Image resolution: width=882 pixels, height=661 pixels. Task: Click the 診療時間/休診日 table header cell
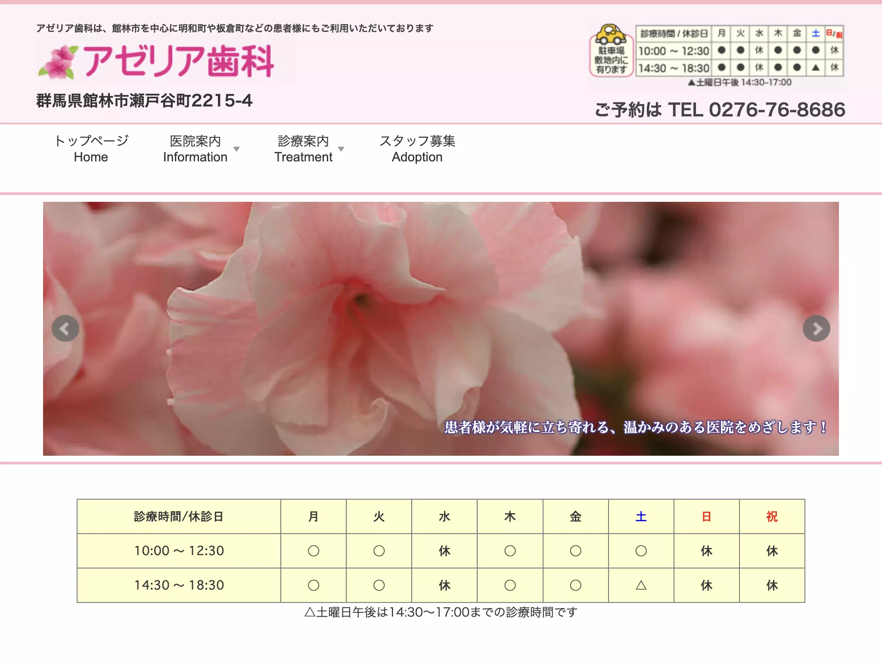[179, 516]
